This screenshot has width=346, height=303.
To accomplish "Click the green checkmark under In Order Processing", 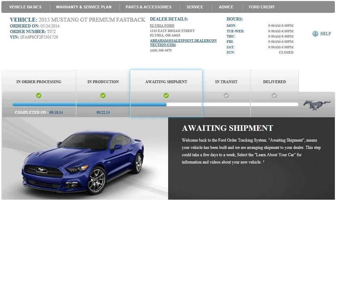I will 39,95.
